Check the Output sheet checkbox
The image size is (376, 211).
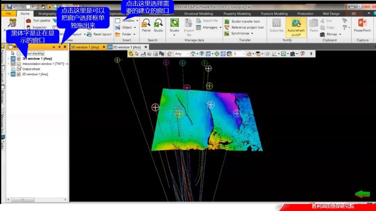coord(18,69)
